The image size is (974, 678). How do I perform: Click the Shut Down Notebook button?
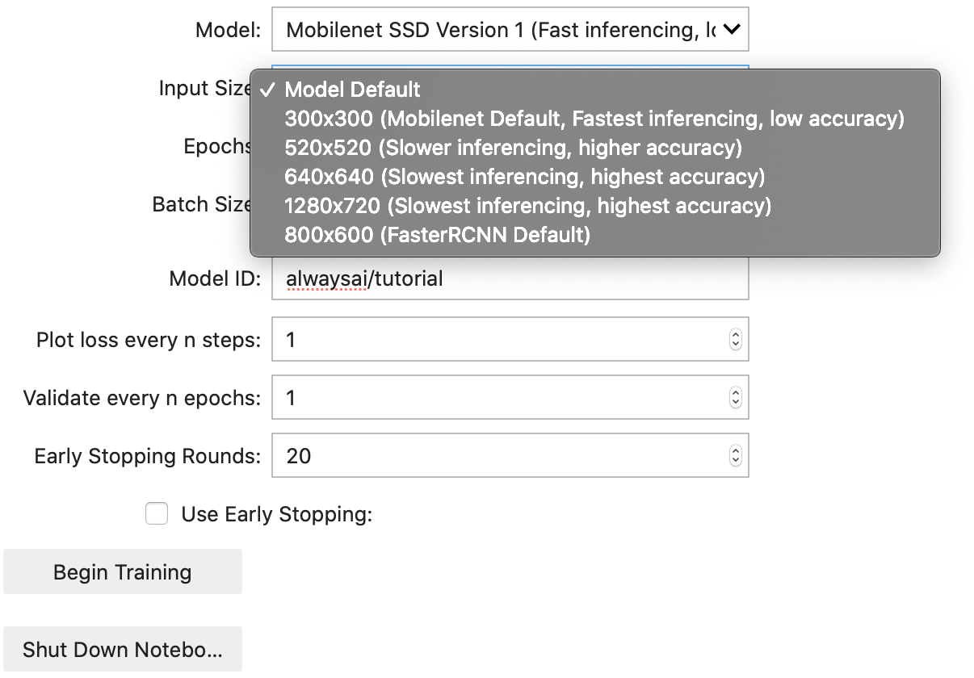(123, 649)
